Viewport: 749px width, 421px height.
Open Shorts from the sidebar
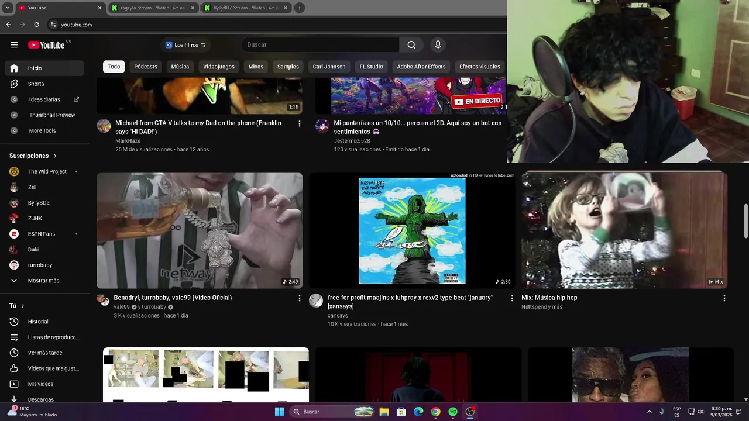(44, 84)
